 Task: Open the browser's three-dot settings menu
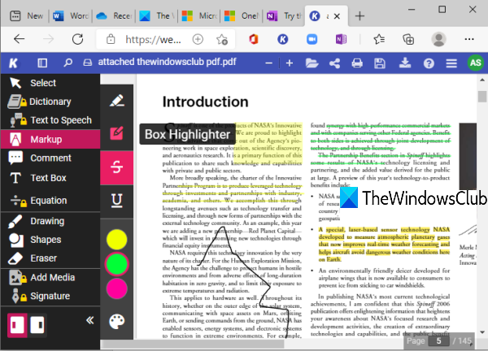pyautogui.click(x=470, y=39)
